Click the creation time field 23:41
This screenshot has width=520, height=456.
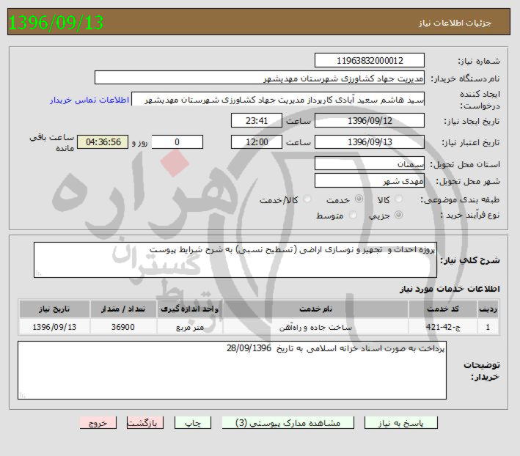point(257,121)
